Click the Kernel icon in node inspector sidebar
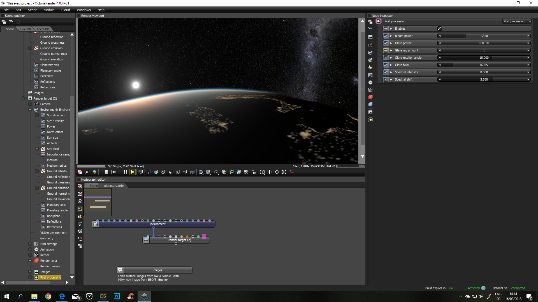 pos(370,90)
